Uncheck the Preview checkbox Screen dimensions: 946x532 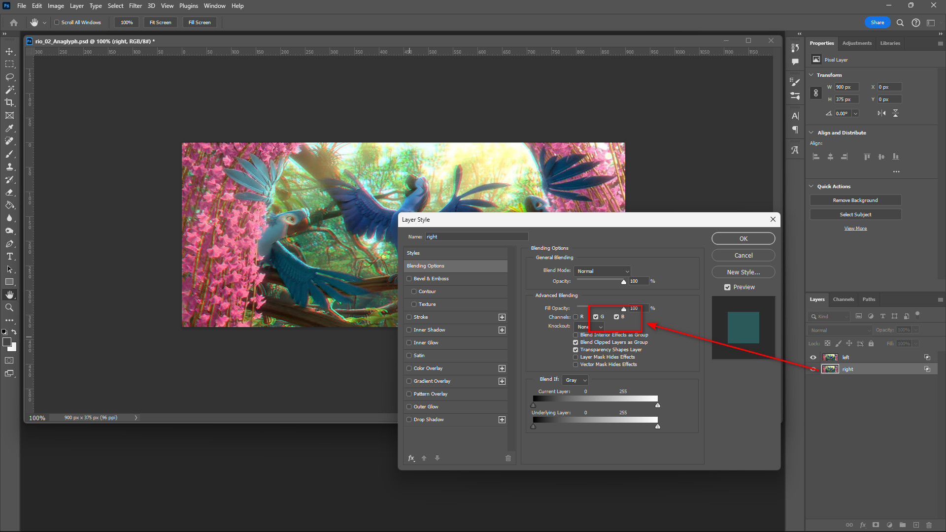click(x=727, y=287)
